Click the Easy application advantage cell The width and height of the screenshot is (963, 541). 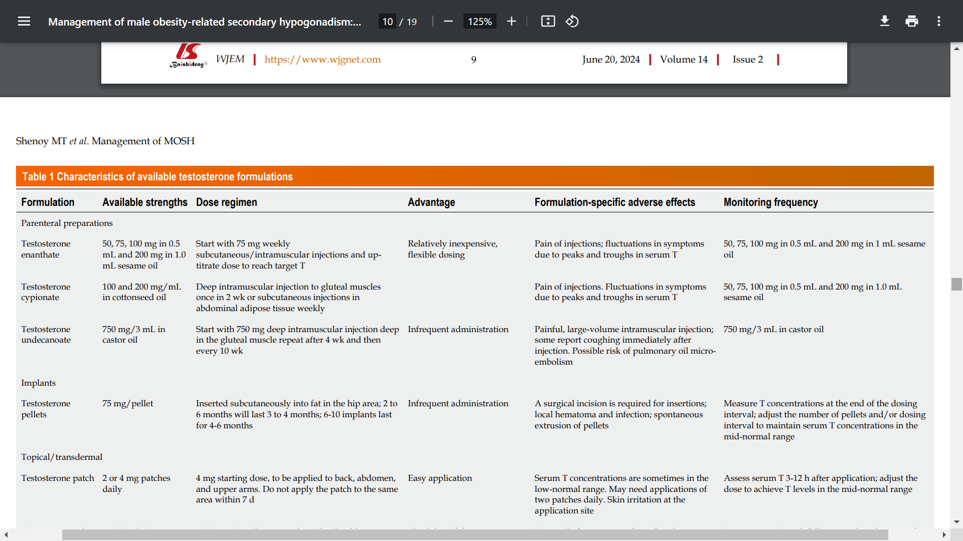(440, 478)
